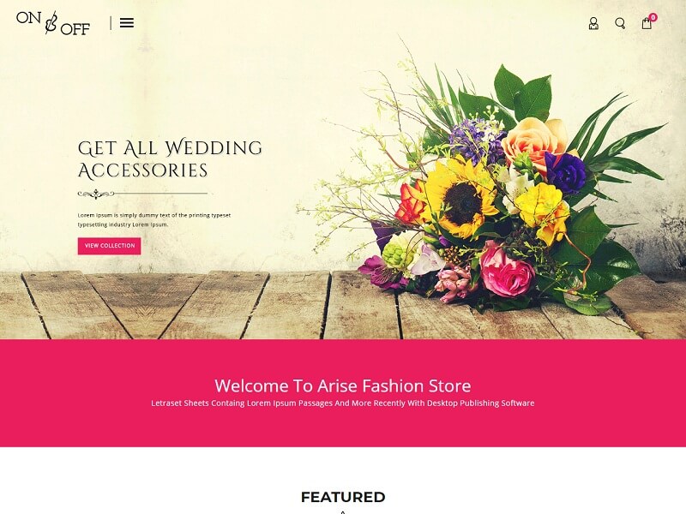Click the Letraset Sheets subtitle text
The image size is (686, 514).
pyautogui.click(x=342, y=403)
